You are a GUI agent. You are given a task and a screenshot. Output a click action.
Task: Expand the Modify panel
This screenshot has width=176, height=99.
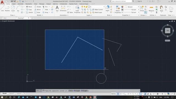pyautogui.click(x=40, y=15)
